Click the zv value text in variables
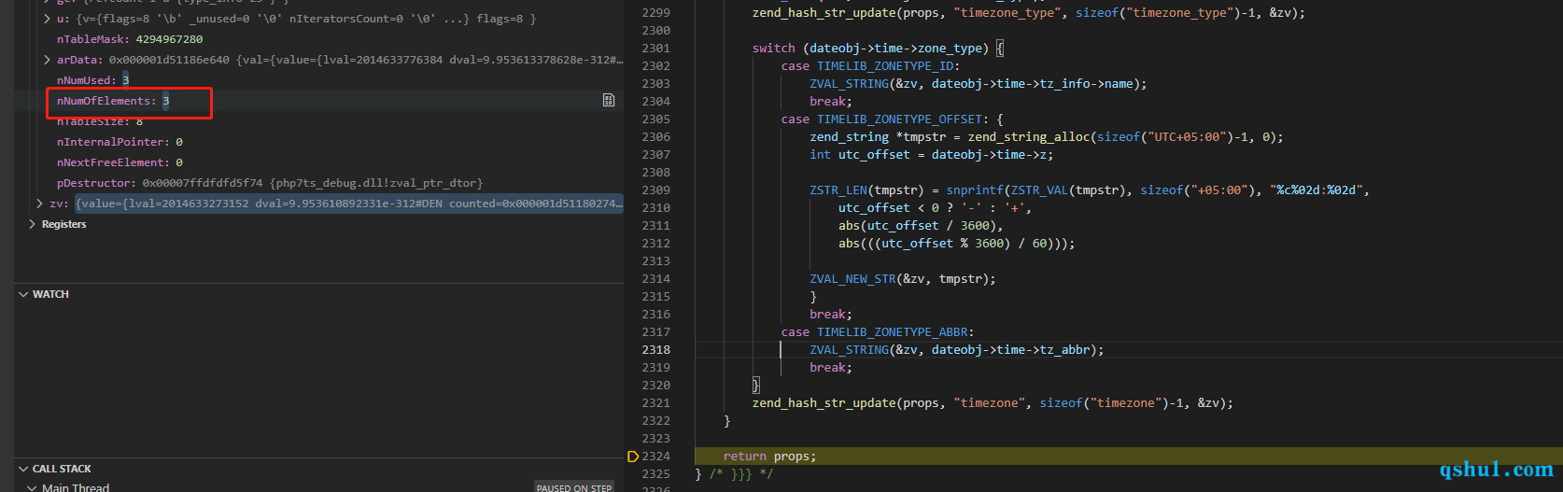The width and height of the screenshot is (1563, 492). [348, 204]
